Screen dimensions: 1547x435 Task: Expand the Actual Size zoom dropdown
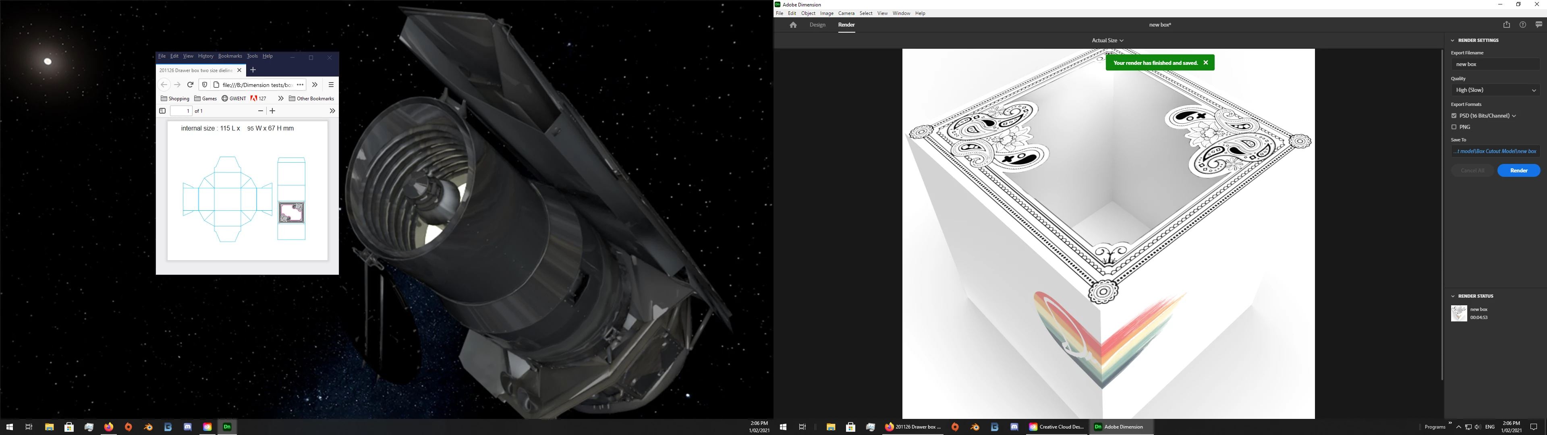click(1107, 40)
